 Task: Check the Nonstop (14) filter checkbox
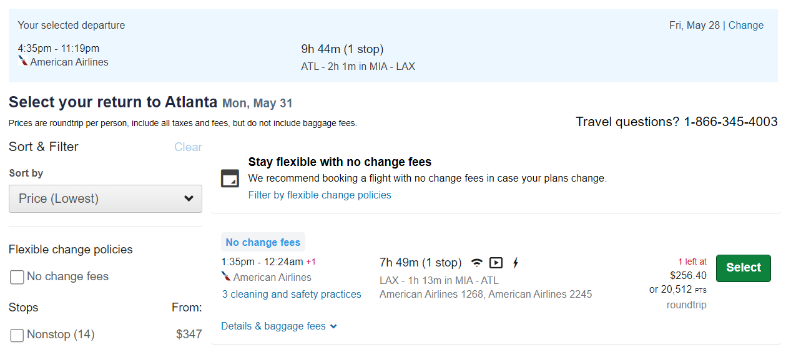17,335
